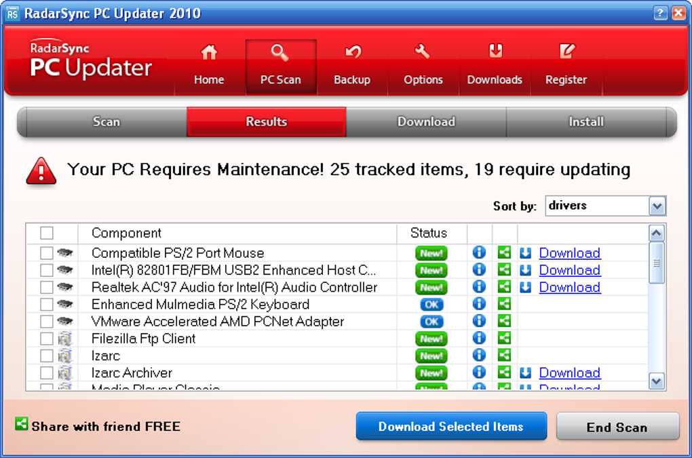Click share icon beside Share with friend FREE
This screenshot has height=458, width=692.
click(21, 424)
